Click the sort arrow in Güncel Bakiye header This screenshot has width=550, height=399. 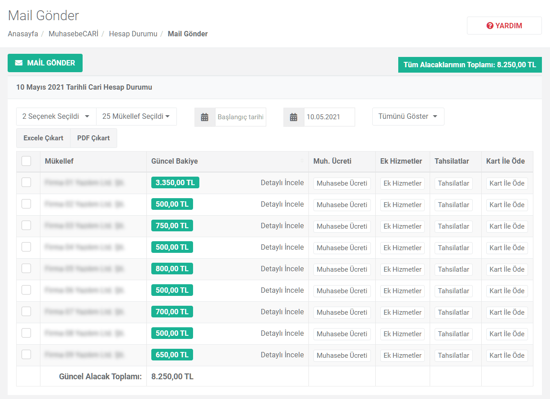point(302,161)
